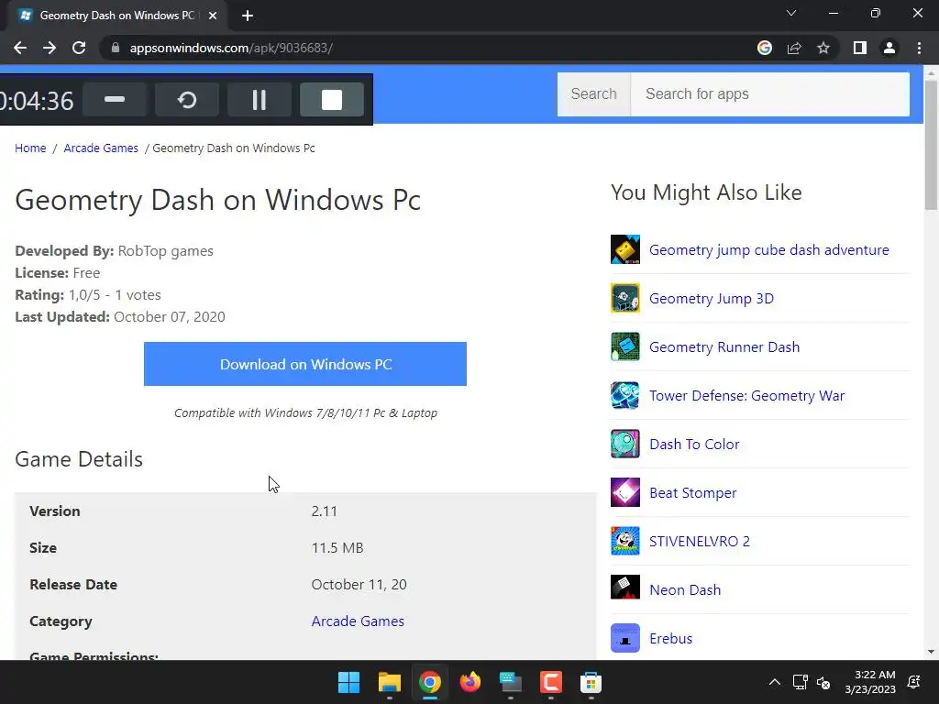Select the size value 11.5 MB

point(337,548)
